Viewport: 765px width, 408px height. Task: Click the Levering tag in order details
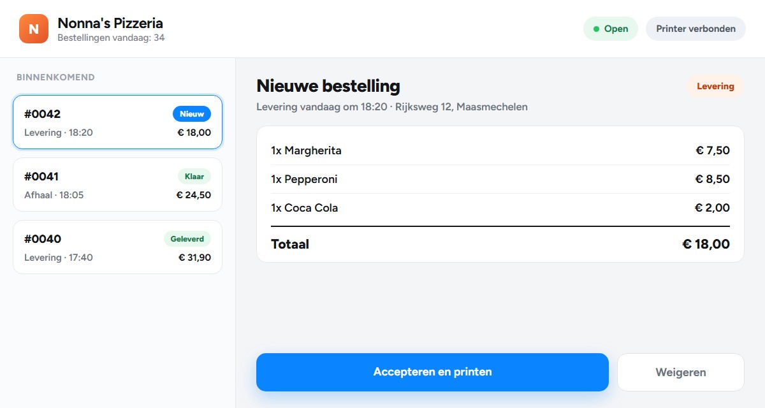tap(715, 86)
